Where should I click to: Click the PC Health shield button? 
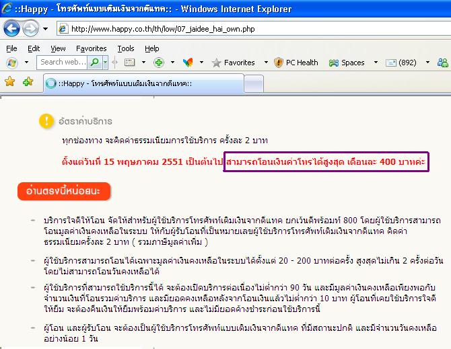[x=296, y=63]
